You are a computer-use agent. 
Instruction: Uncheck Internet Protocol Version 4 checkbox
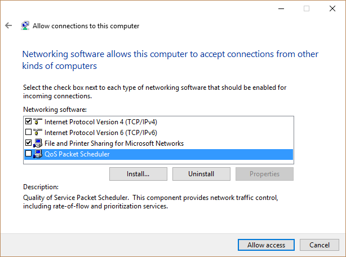coord(28,121)
